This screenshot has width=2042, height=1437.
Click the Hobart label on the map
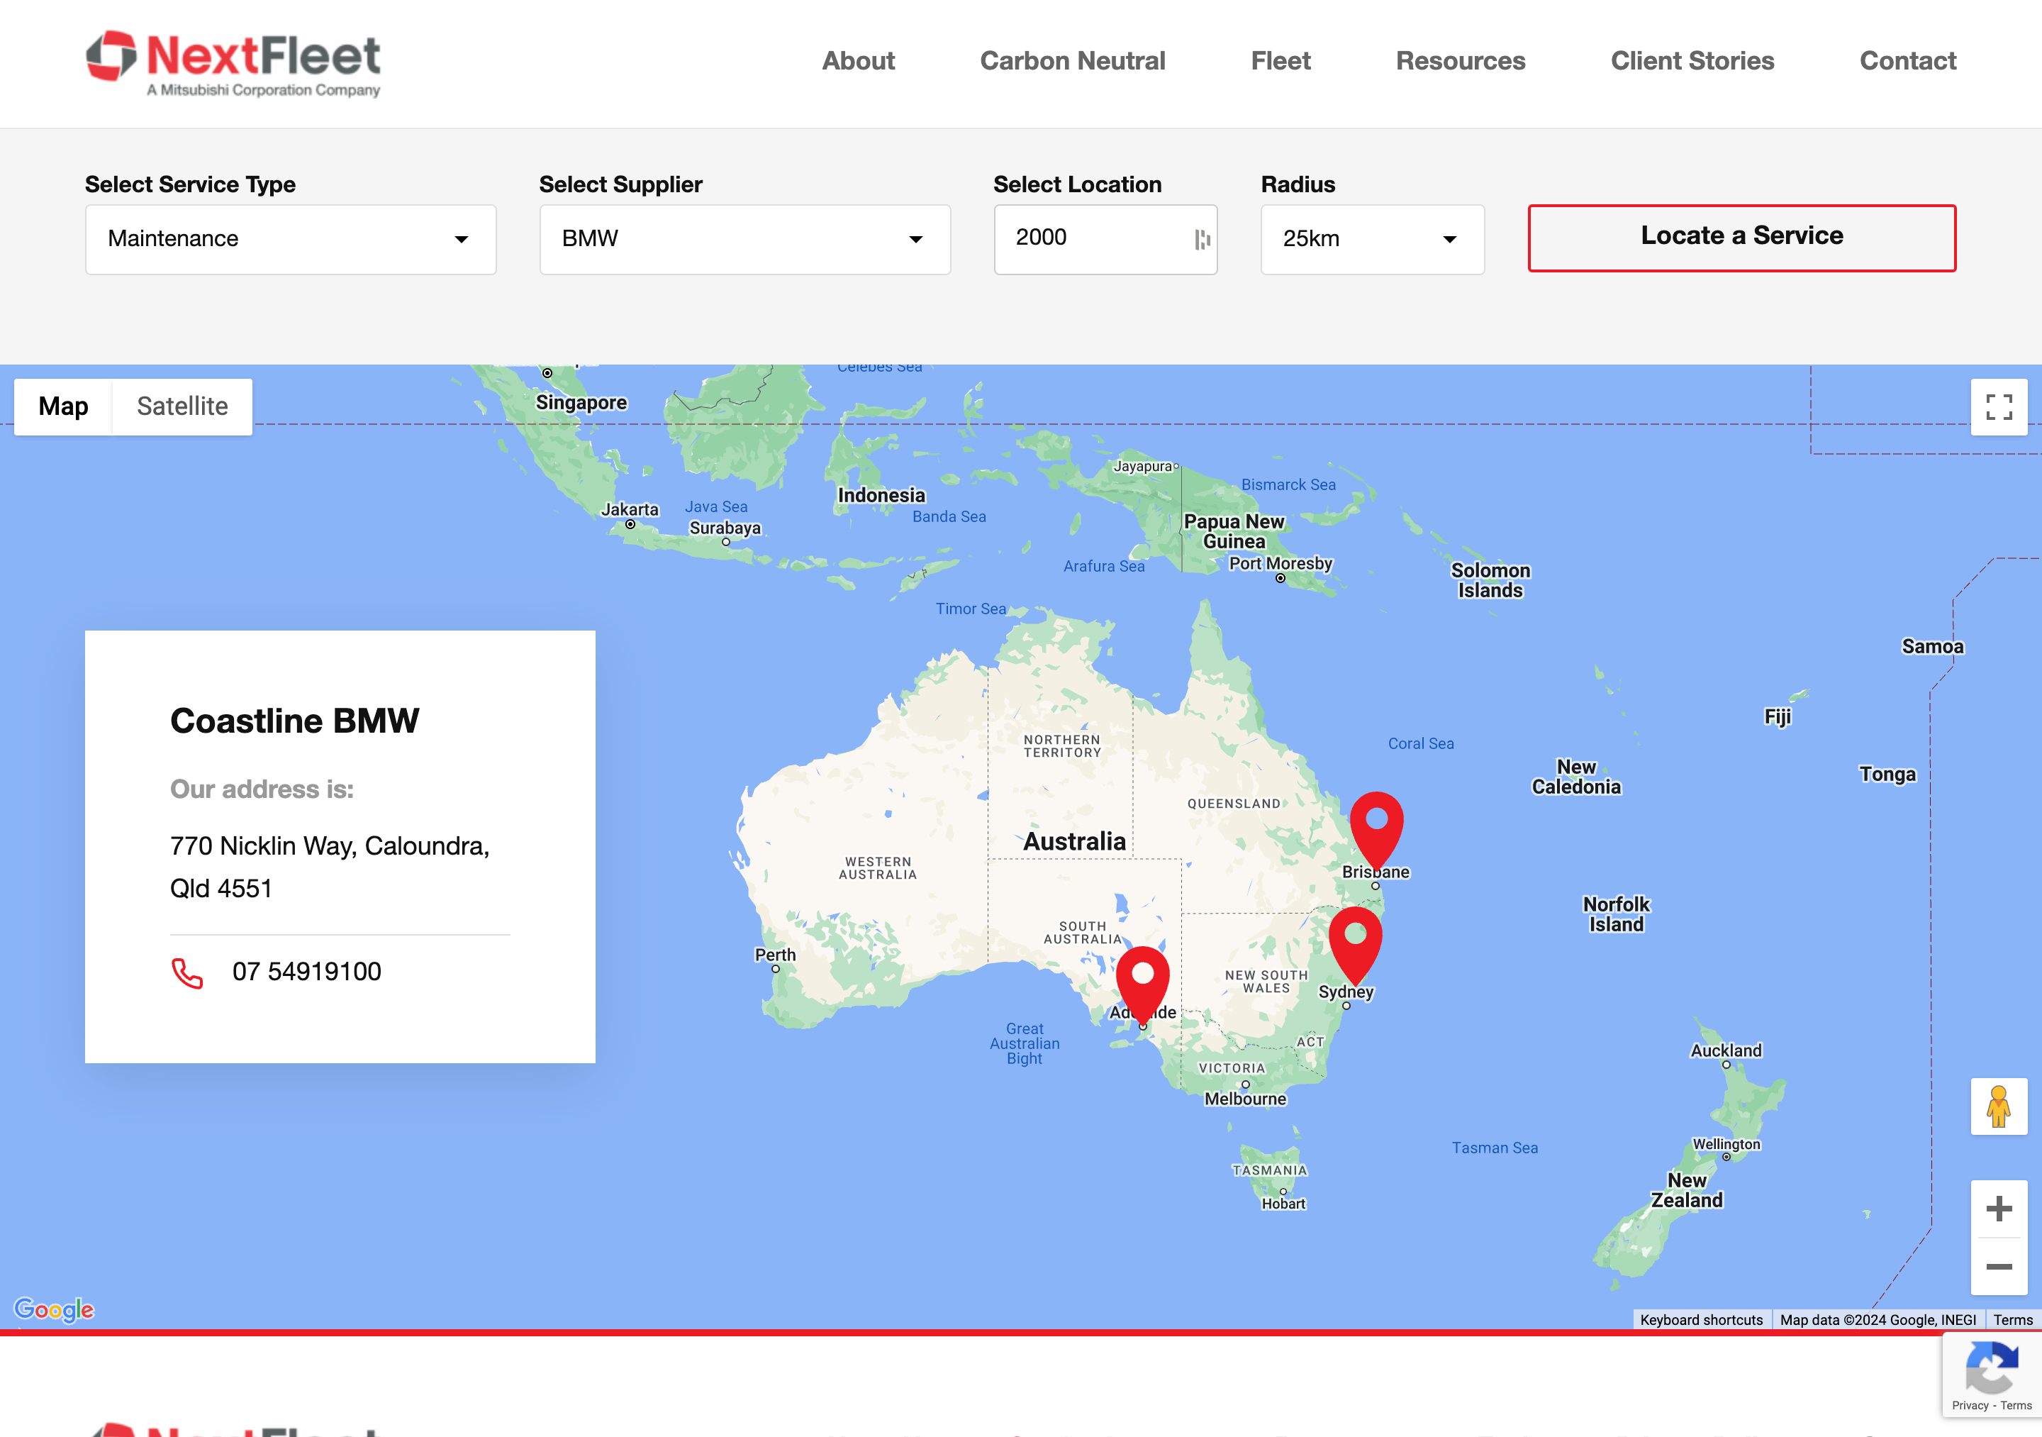(x=1283, y=1204)
